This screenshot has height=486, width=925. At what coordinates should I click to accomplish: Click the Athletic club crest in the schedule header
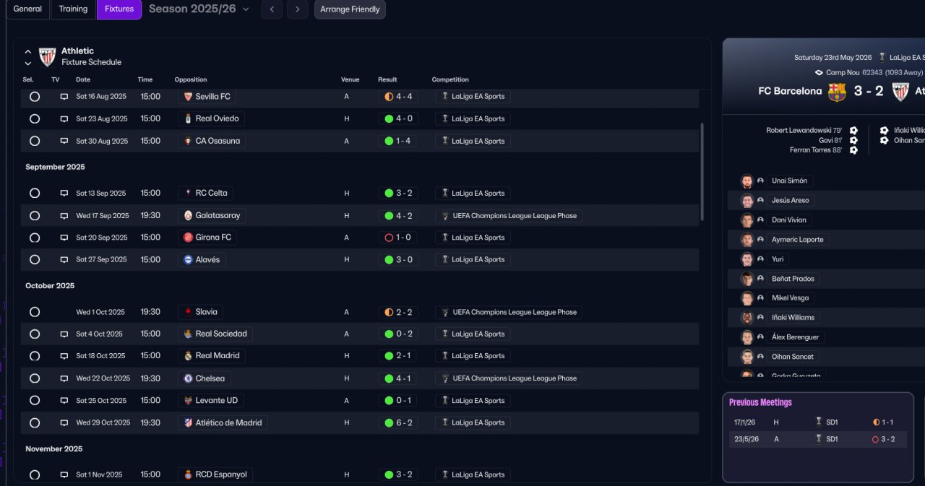(x=48, y=56)
